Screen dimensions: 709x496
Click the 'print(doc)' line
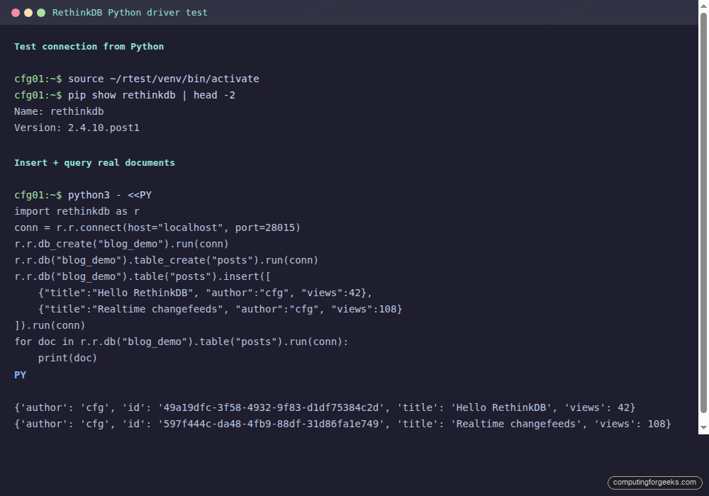tap(67, 358)
